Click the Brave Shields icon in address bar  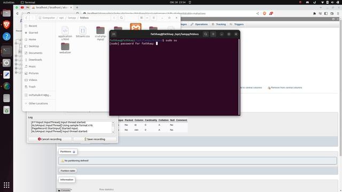coord(265,13)
